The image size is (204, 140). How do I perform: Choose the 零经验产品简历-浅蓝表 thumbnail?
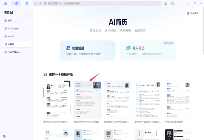point(148,100)
